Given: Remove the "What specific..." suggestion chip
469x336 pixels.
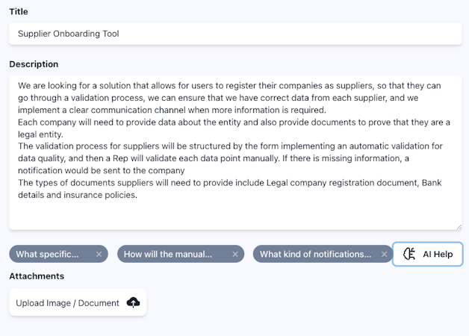Looking at the screenshot, I should [x=99, y=255].
